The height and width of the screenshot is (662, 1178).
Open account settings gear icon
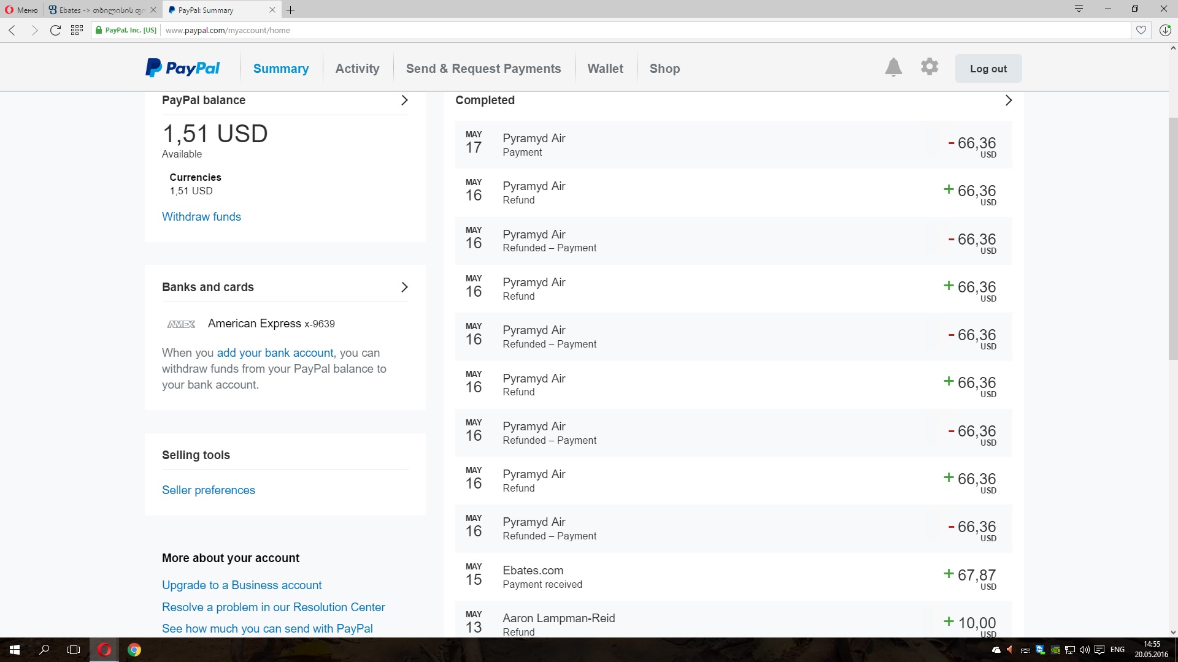click(x=930, y=67)
